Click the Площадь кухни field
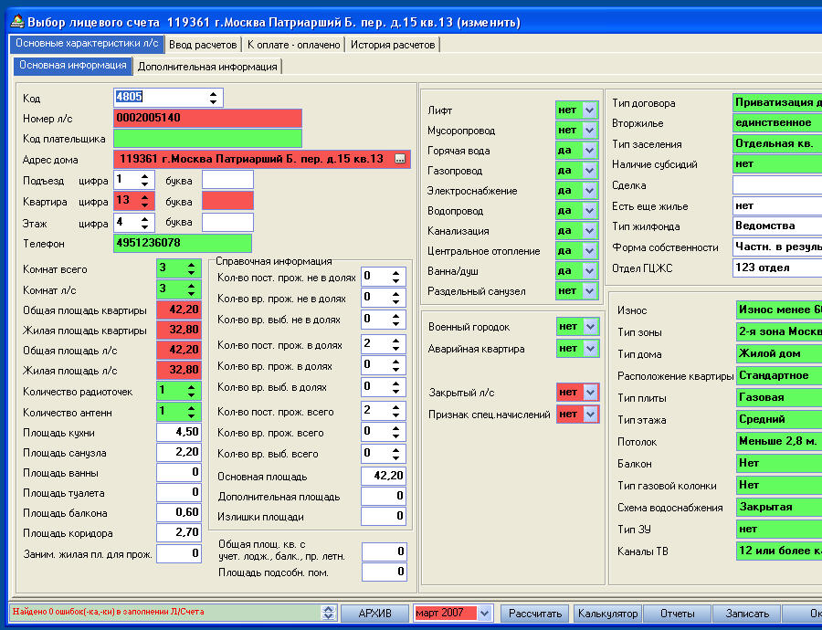Screen dimensions: 822x630 tap(179, 433)
